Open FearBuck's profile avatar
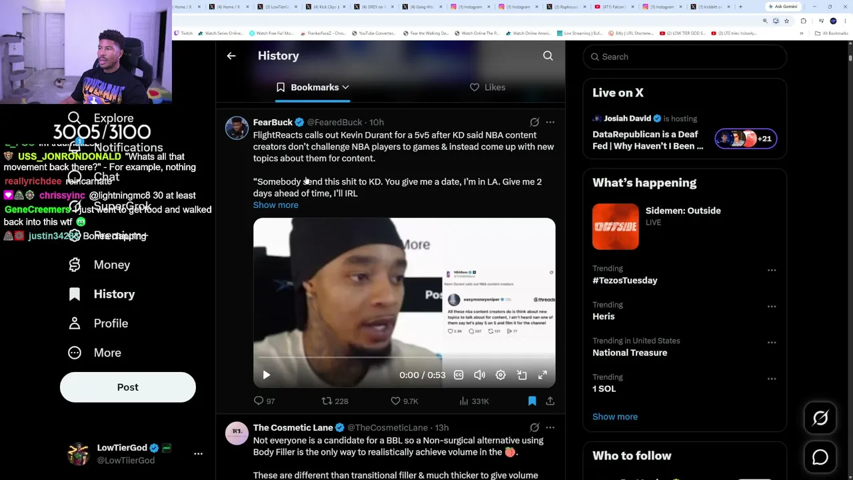 click(237, 127)
